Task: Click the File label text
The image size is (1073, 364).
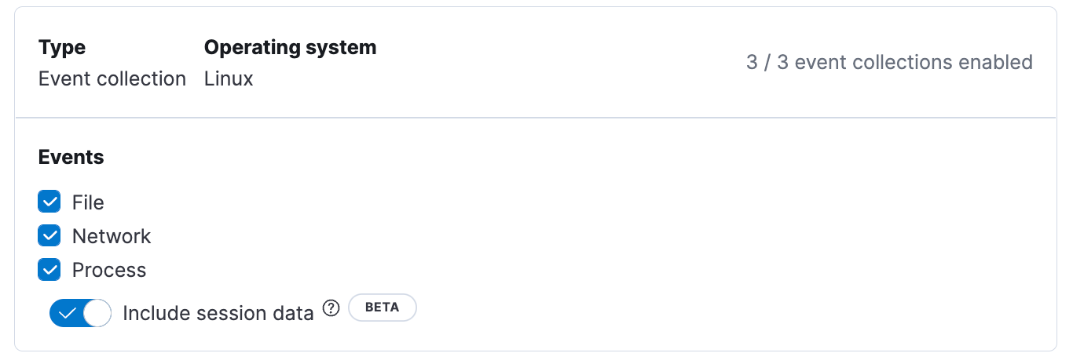Action: (x=88, y=202)
